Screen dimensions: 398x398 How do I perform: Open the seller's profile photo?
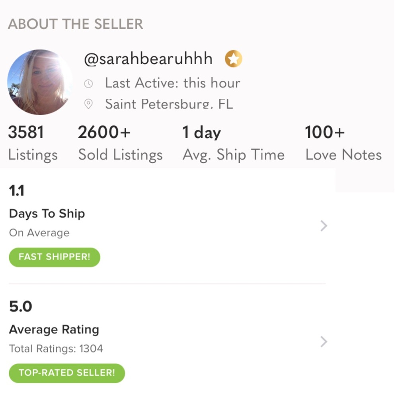39,82
